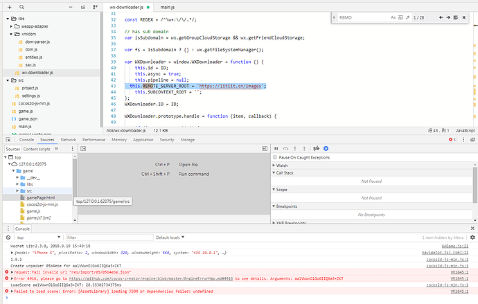The image size is (478, 304).
Task: Open sax.js in file tree
Action: [x=30, y=65]
